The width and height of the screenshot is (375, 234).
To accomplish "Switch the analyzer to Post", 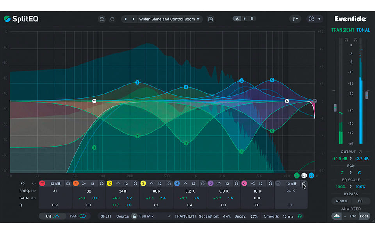I will point(364,216).
